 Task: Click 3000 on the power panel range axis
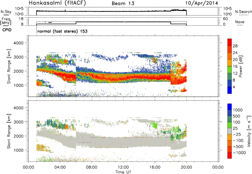point(18,57)
